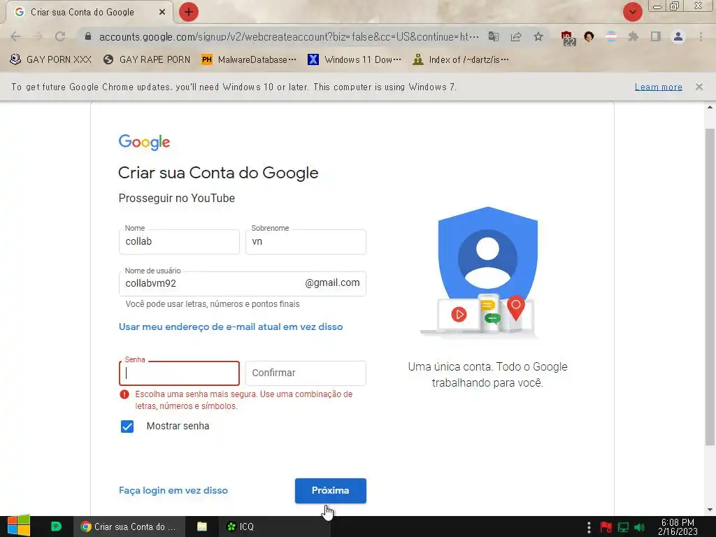Switch to the Chrome window in the taskbar
The width and height of the screenshot is (716, 537).
pyautogui.click(x=129, y=527)
